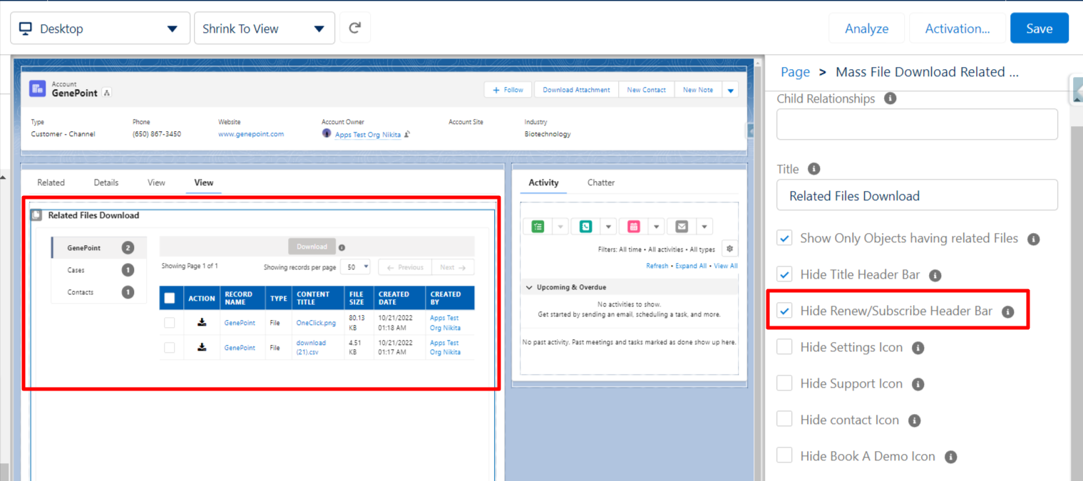
Task: Open the records per page dropdown showing 50
Action: [355, 267]
